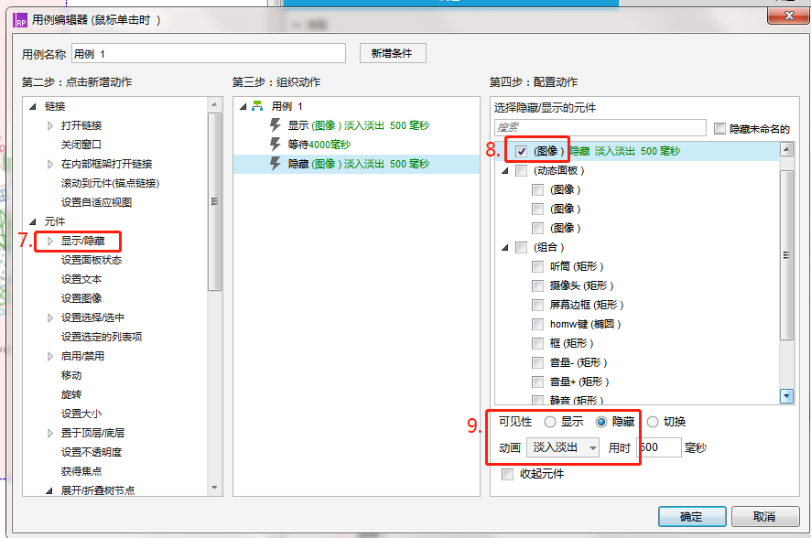Select the 设置选定的列表项 action
Viewport: 811px width, 538px height.
click(102, 337)
